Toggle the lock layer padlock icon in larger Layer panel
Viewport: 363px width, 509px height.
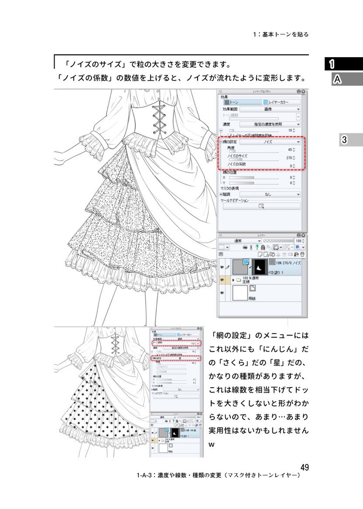pos(263,248)
